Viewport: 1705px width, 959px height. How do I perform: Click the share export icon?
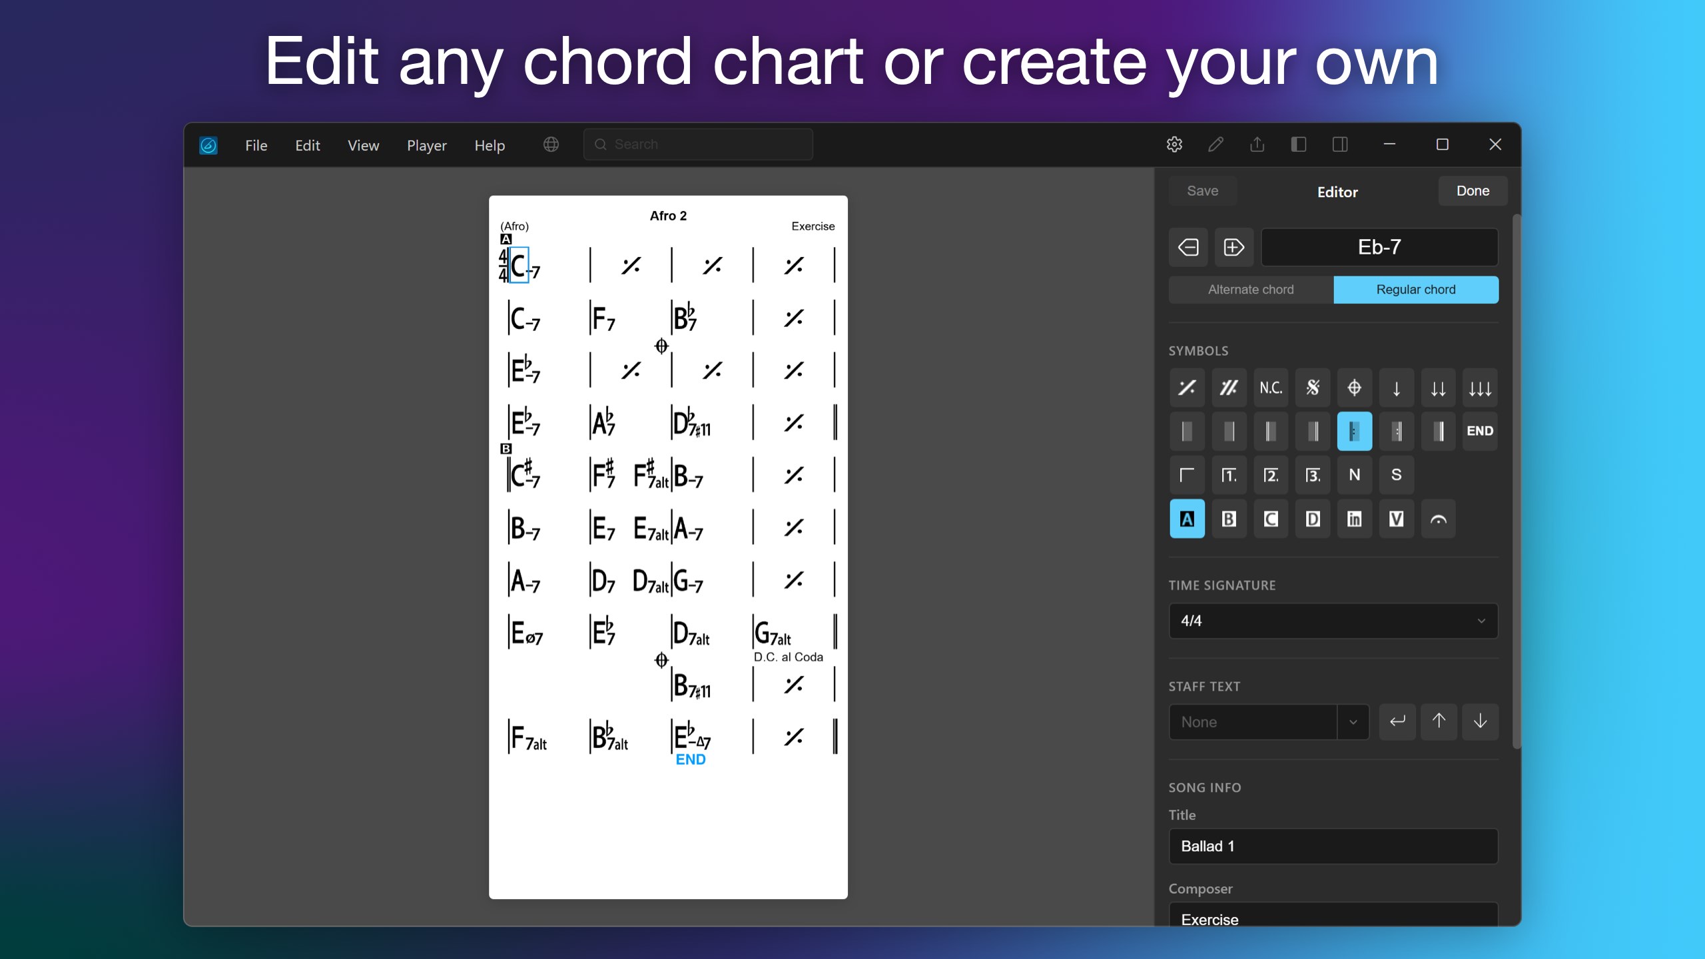[1257, 145]
